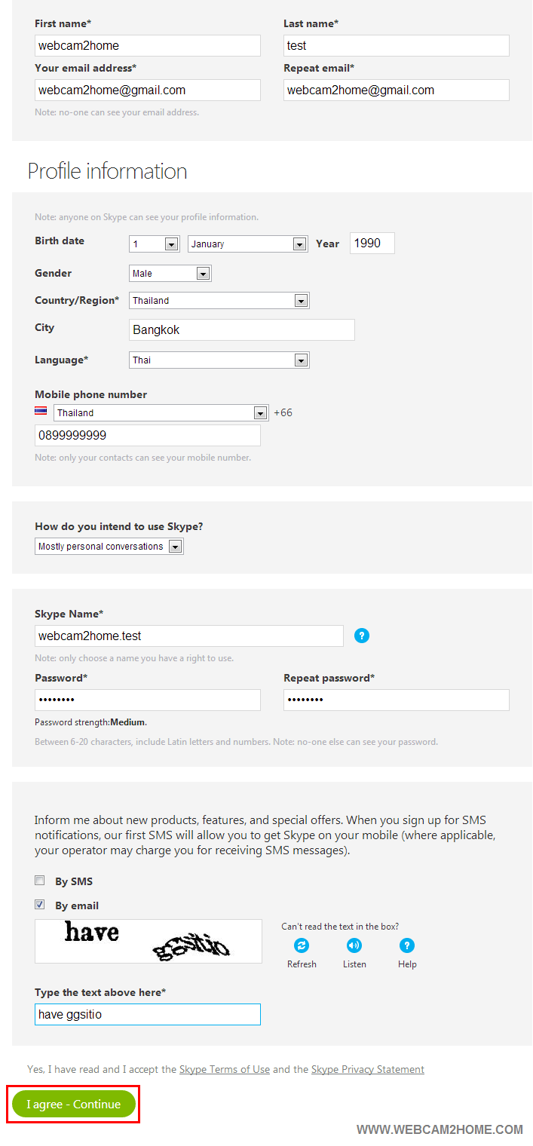
Task: Expand the Language Thai dropdown
Action: 219,360
